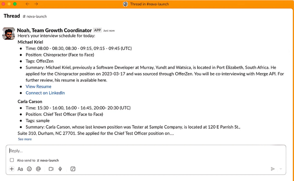Click the Just now timestamp
Image resolution: width=294 pixels, height=181 pixels.
[109, 31]
